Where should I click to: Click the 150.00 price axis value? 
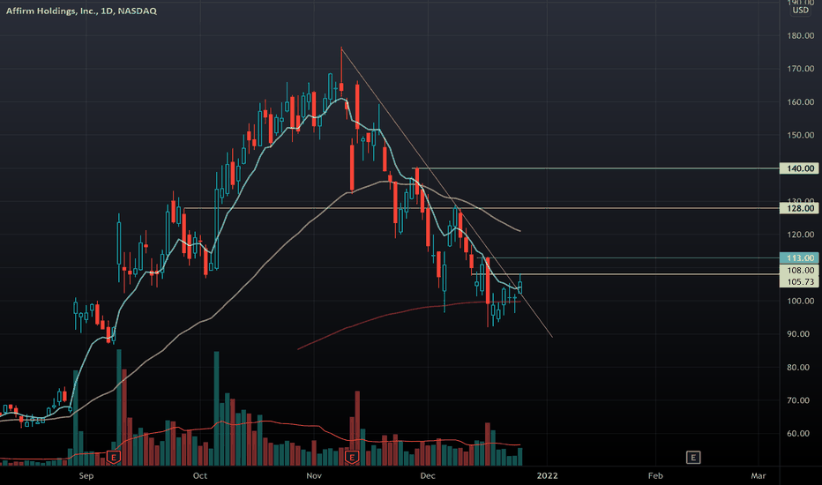click(x=801, y=135)
